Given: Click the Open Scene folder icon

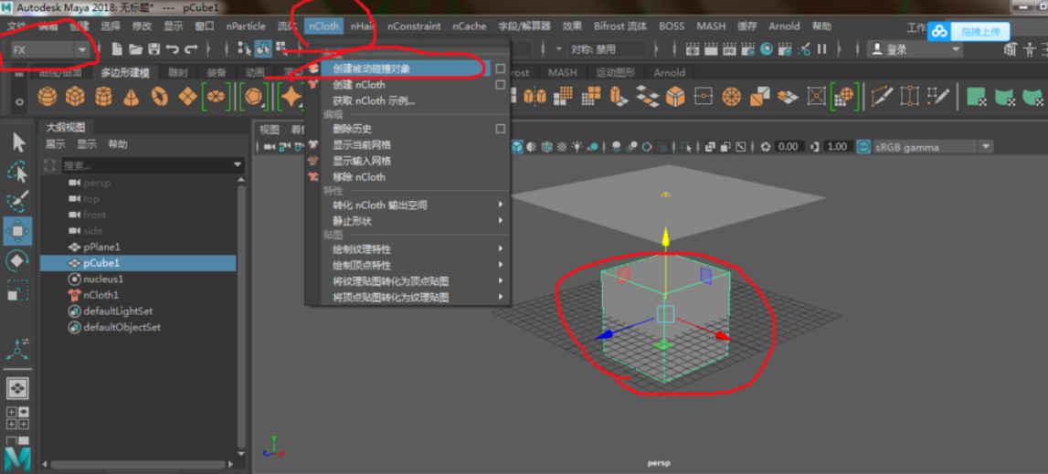Looking at the screenshot, I should tap(135, 48).
